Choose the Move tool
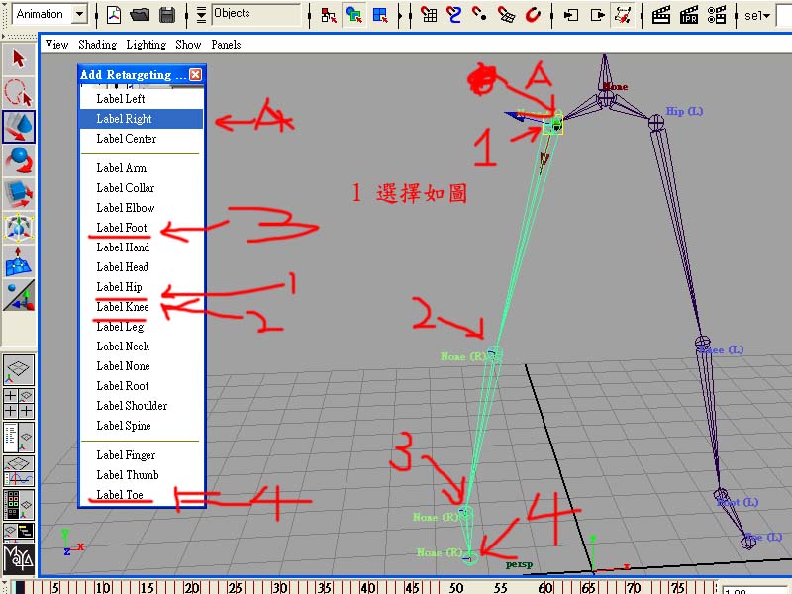The height and width of the screenshot is (594, 792). point(19,127)
